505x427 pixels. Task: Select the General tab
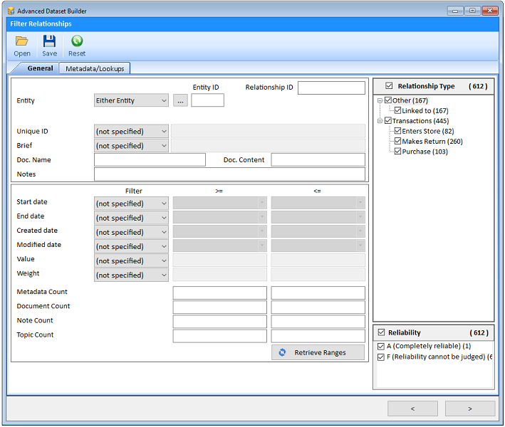point(40,68)
